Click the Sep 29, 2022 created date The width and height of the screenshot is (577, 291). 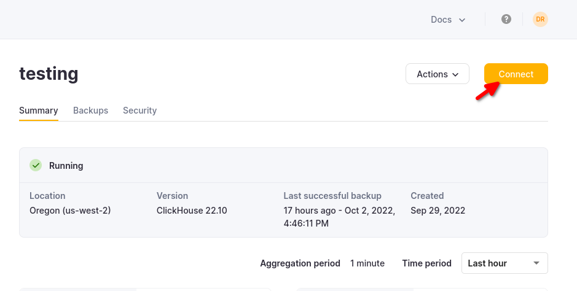(x=438, y=211)
